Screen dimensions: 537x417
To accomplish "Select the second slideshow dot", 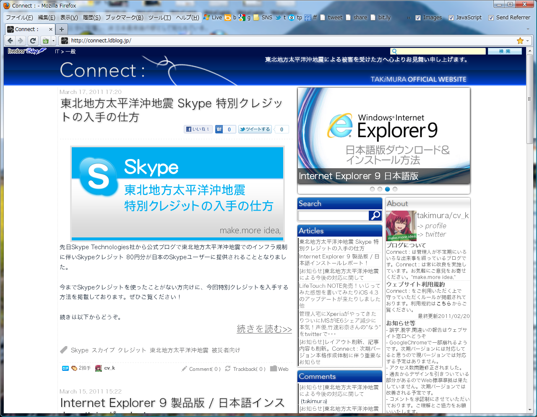I will (380, 189).
